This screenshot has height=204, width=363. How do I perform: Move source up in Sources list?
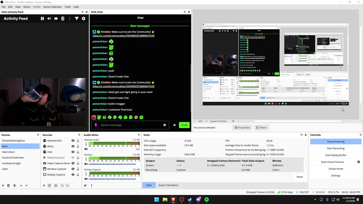62,186
